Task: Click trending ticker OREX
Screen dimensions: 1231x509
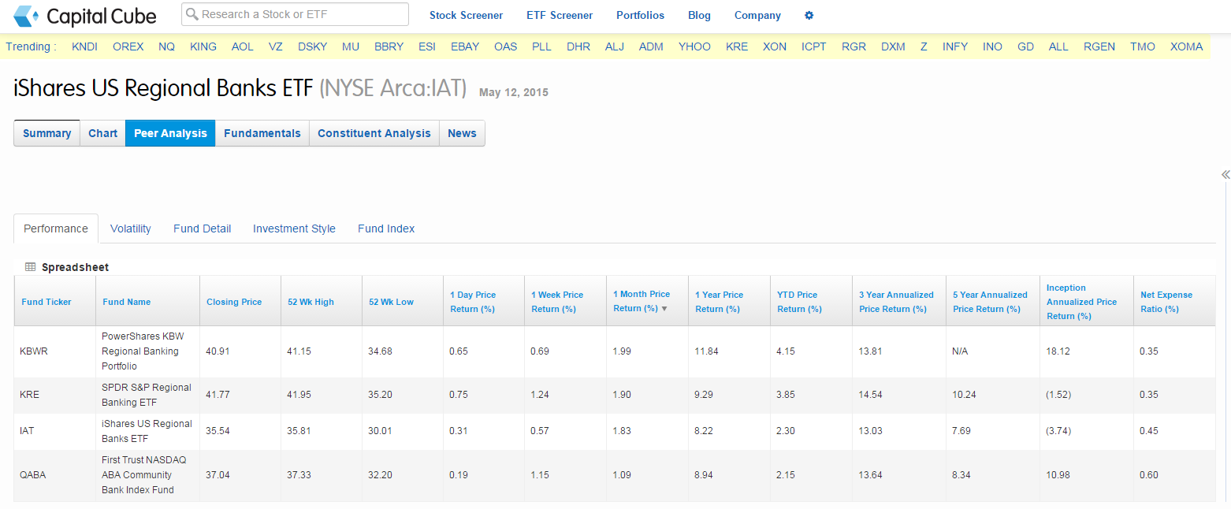Action: (128, 46)
